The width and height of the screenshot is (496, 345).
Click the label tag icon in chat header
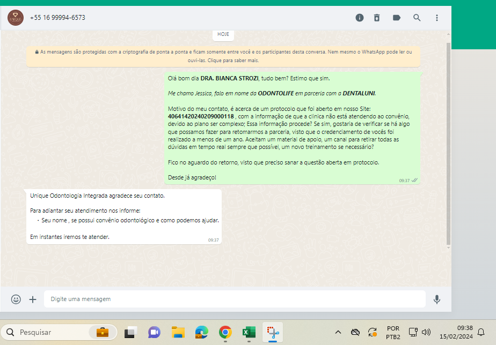[397, 18]
